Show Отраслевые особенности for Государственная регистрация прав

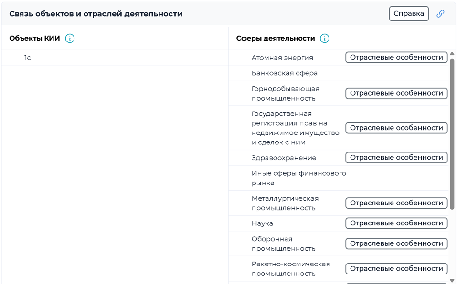click(x=396, y=128)
